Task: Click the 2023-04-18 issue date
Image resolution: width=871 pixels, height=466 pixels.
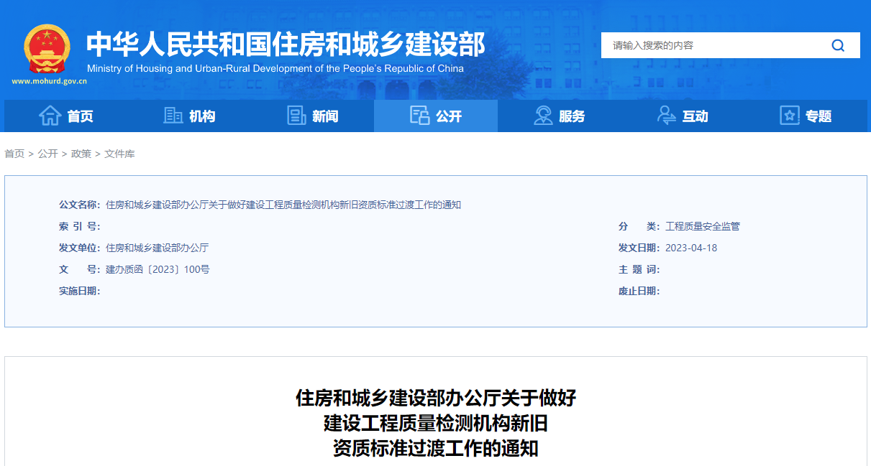Action: (691, 248)
